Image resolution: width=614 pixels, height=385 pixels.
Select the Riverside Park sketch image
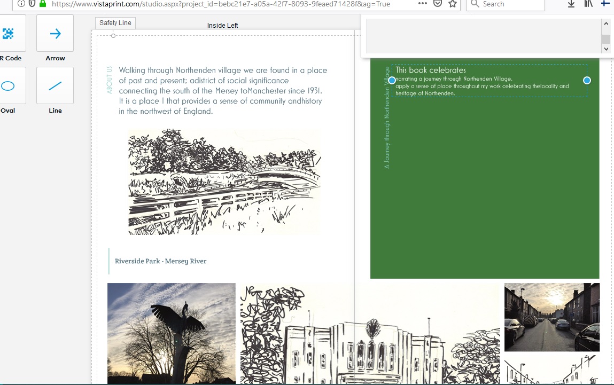[224, 182]
